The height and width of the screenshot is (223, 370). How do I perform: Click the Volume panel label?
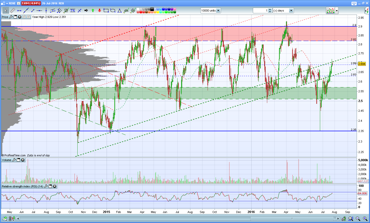click(7, 160)
